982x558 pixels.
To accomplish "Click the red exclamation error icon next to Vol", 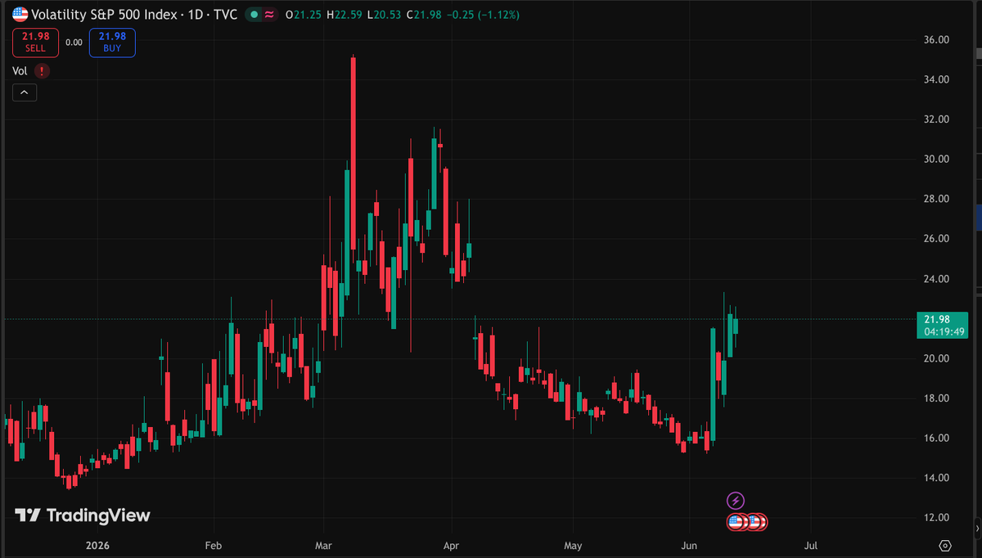I will (42, 71).
